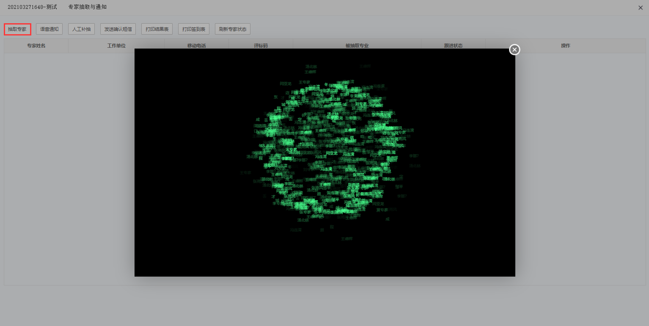Click the 操作 column header
The image size is (649, 326).
click(566, 46)
